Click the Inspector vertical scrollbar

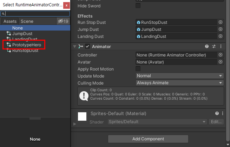pos(228,71)
